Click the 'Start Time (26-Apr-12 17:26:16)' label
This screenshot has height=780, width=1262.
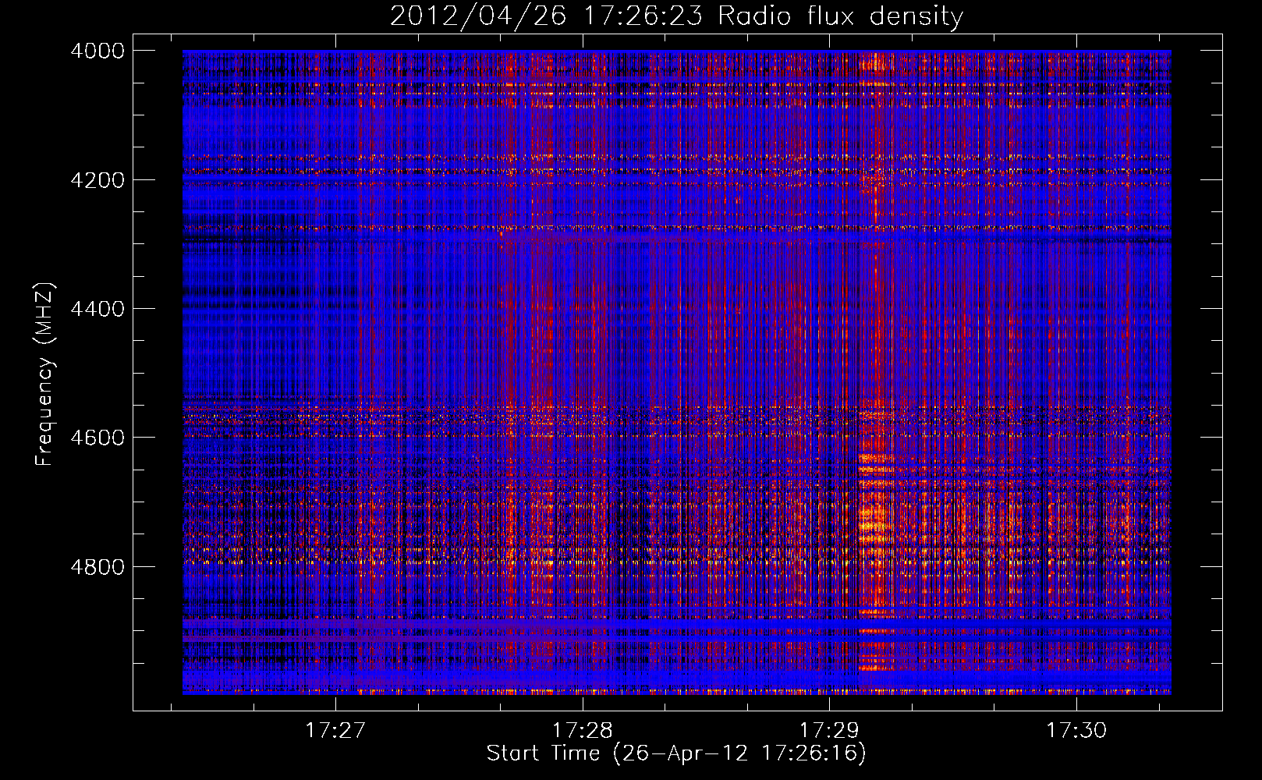[x=676, y=753]
